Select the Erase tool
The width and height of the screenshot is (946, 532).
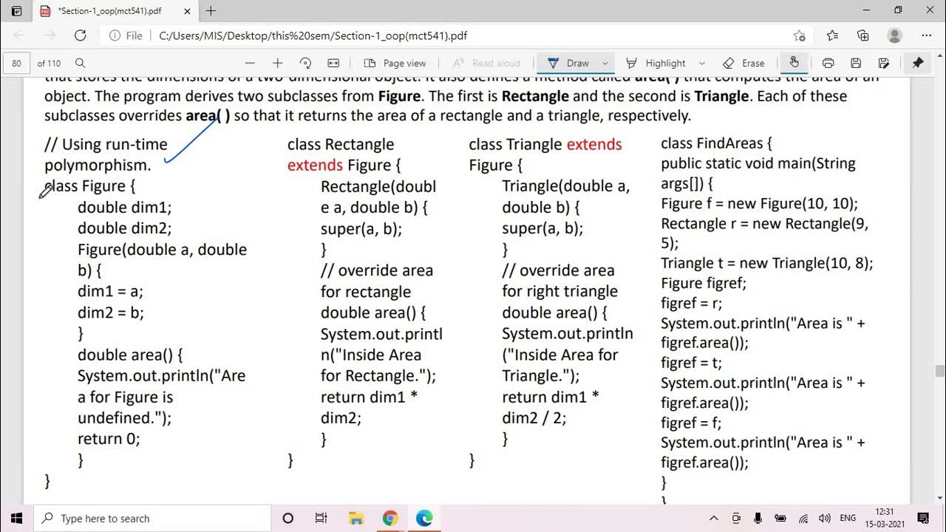tap(743, 64)
